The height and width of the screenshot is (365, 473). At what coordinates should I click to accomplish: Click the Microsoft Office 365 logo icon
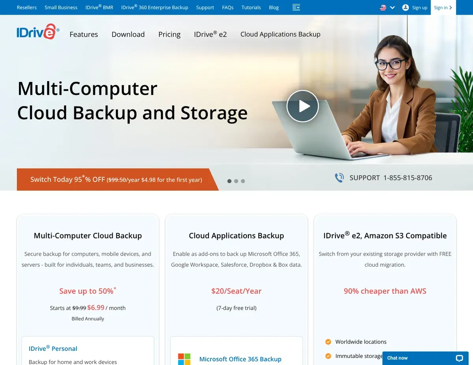click(184, 359)
